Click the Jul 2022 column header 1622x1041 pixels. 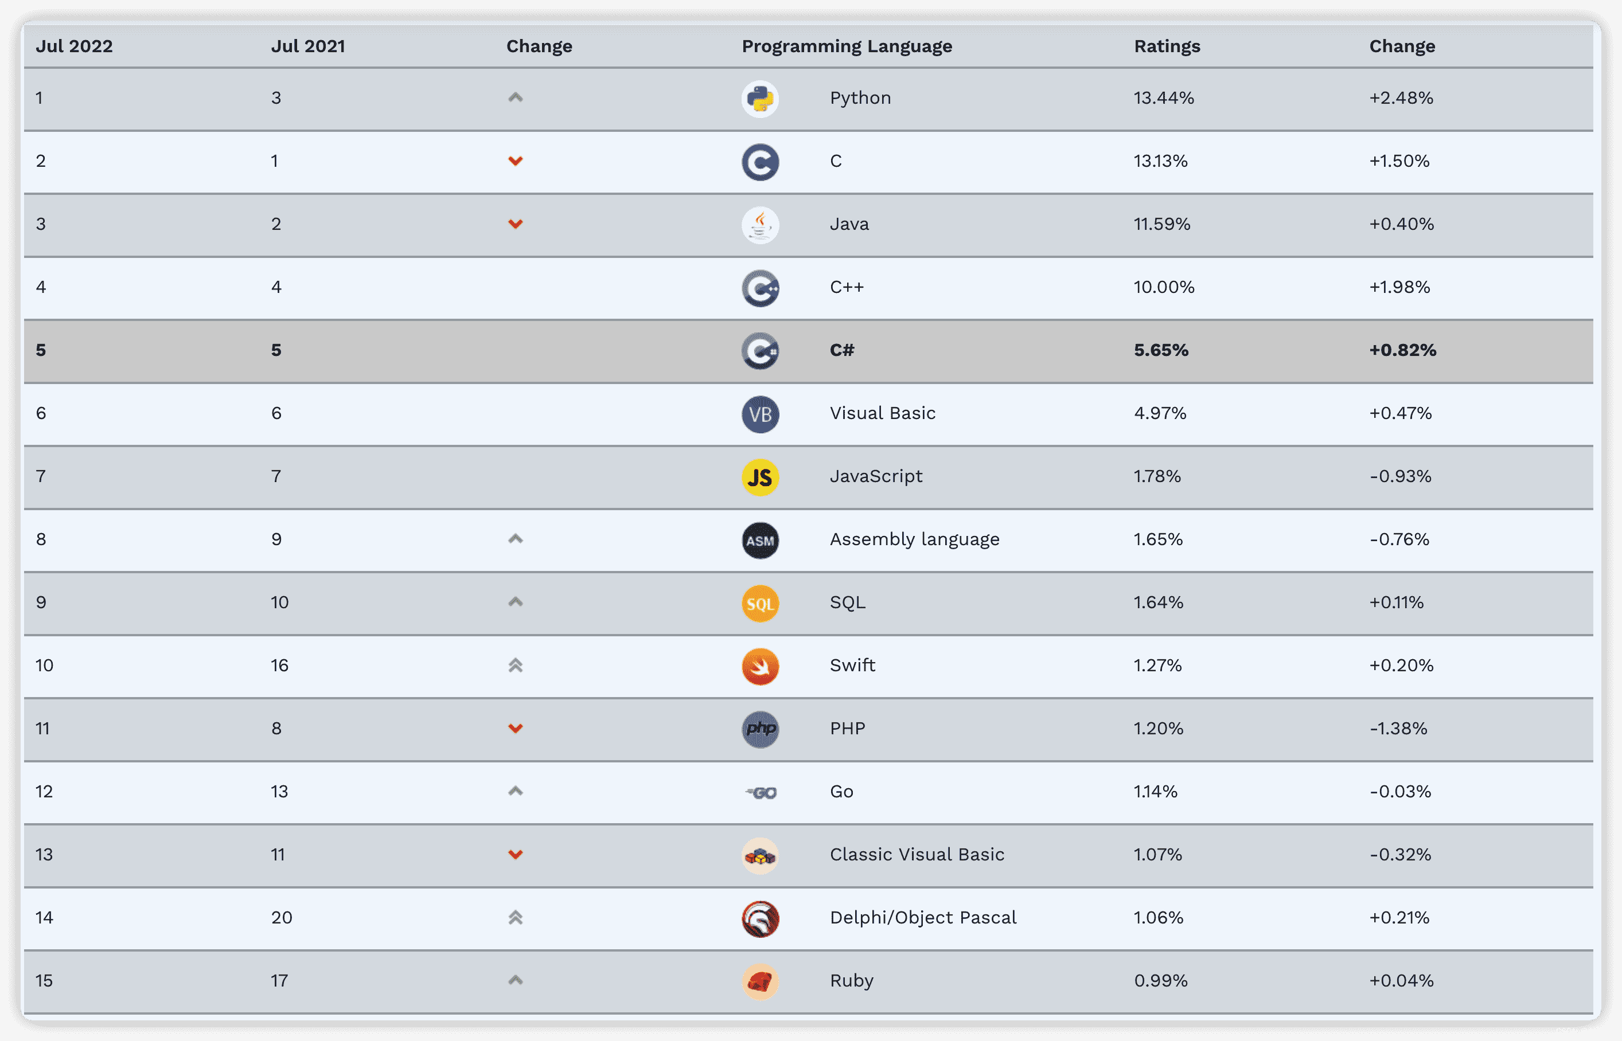click(x=75, y=46)
